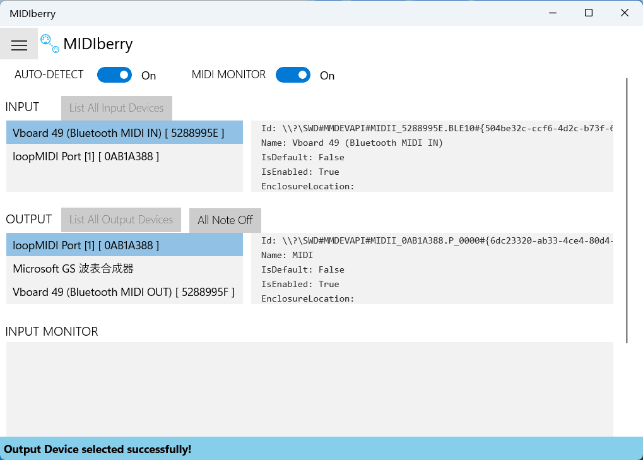The height and width of the screenshot is (460, 643).
Task: Select Vboard 49 Bluetooth MIDI OUT output
Action: click(x=124, y=292)
